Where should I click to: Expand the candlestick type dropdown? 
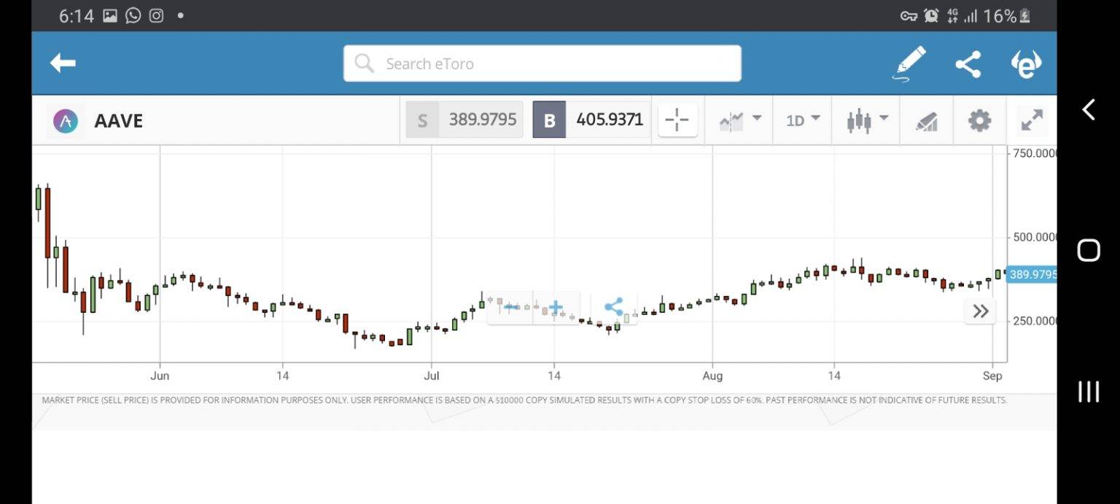pyautogui.click(x=884, y=118)
